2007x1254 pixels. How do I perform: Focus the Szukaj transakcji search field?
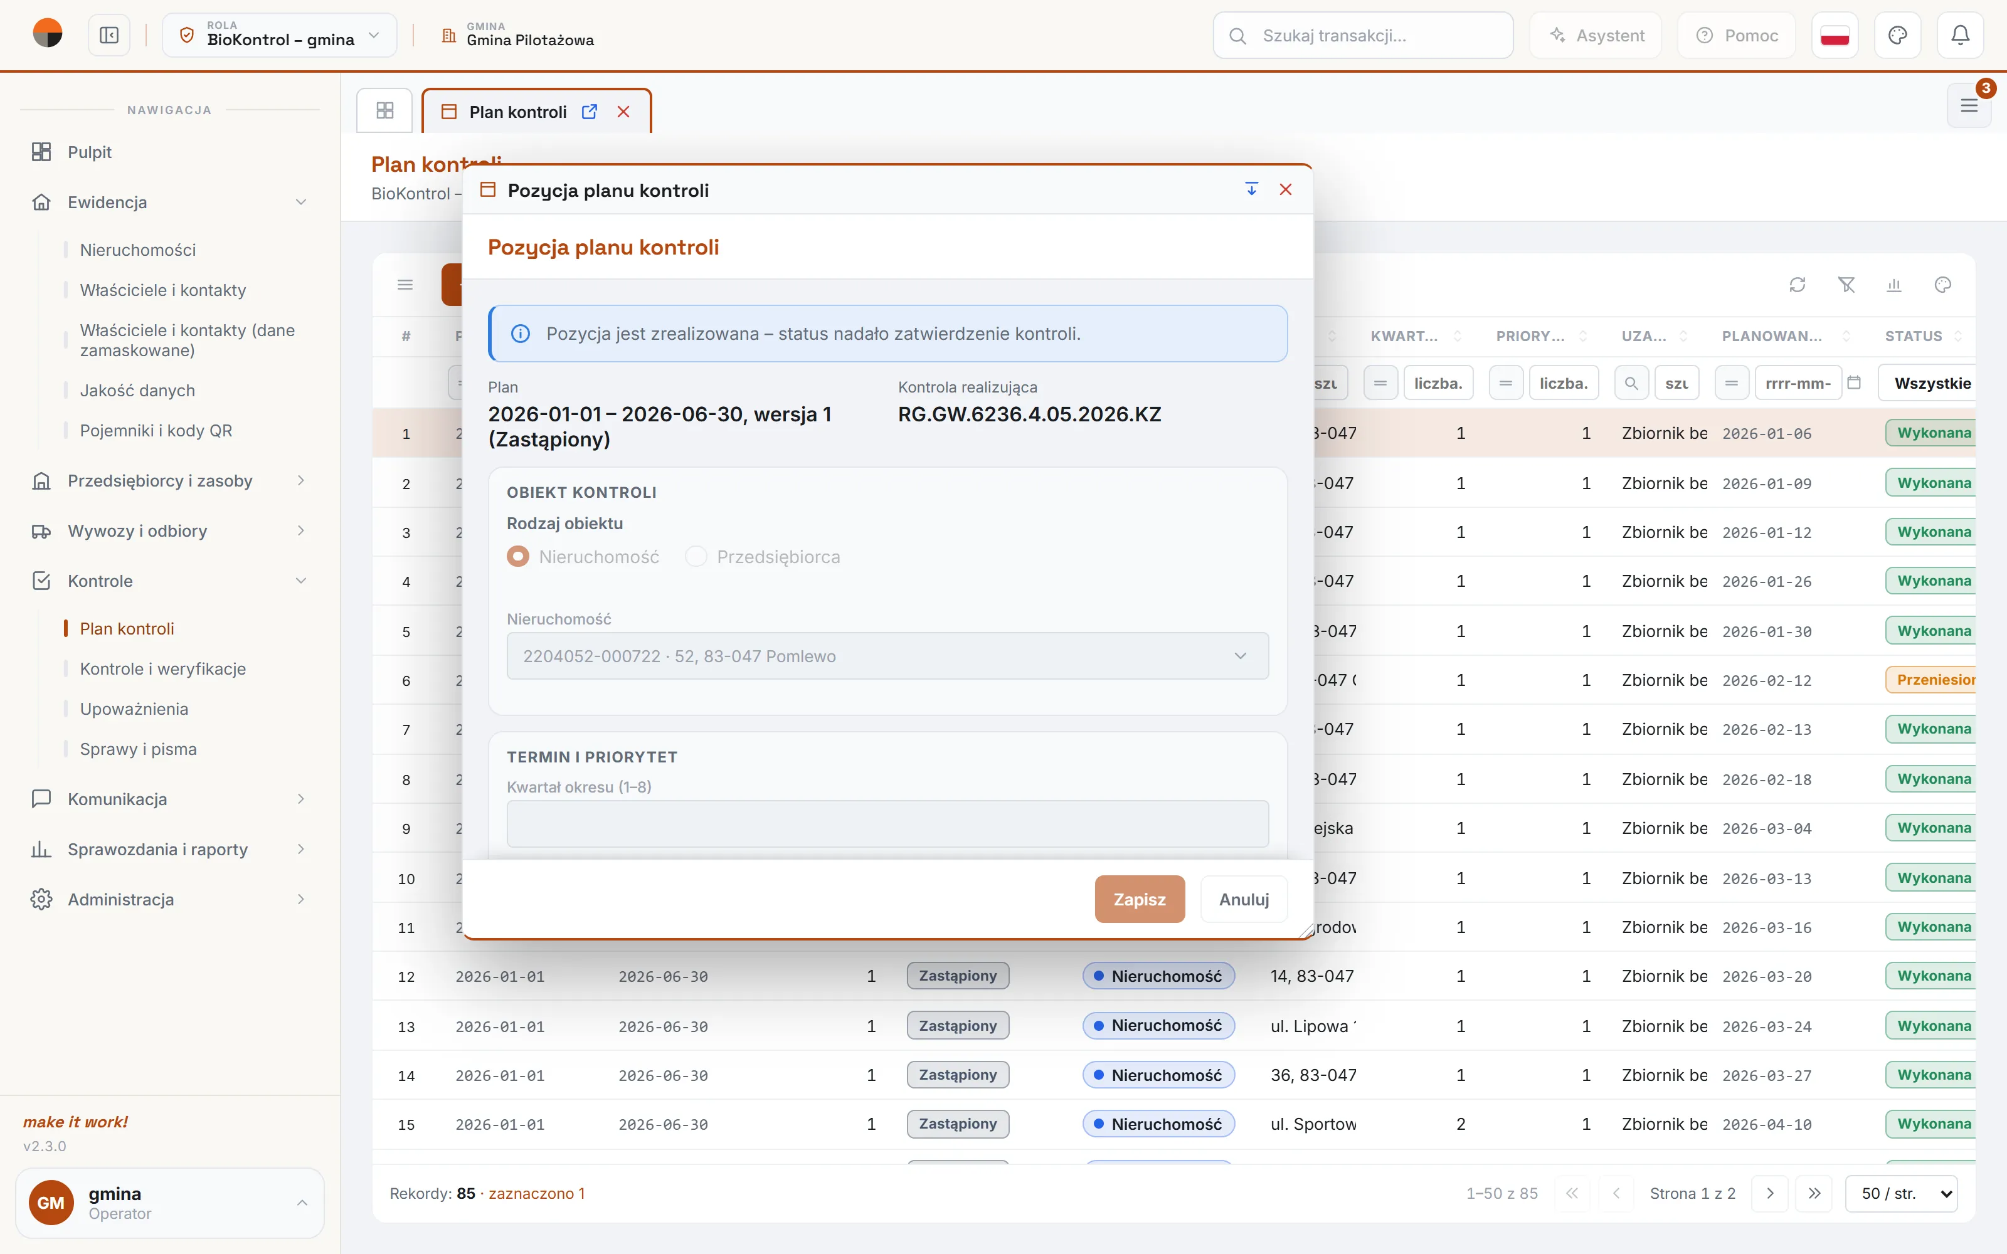click(1364, 36)
